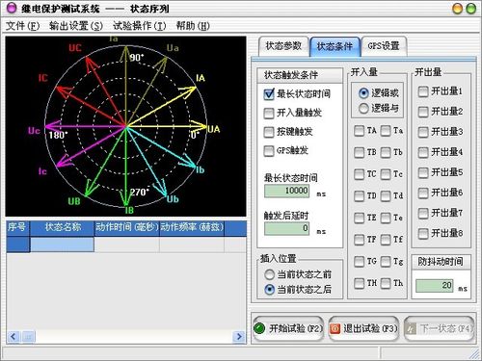The image size is (482, 361).
Task: Click the purple app icon in title bar
Action: tap(12, 8)
